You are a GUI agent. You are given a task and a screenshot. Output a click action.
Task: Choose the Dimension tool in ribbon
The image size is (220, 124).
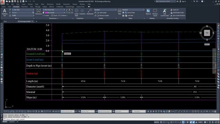point(38,12)
